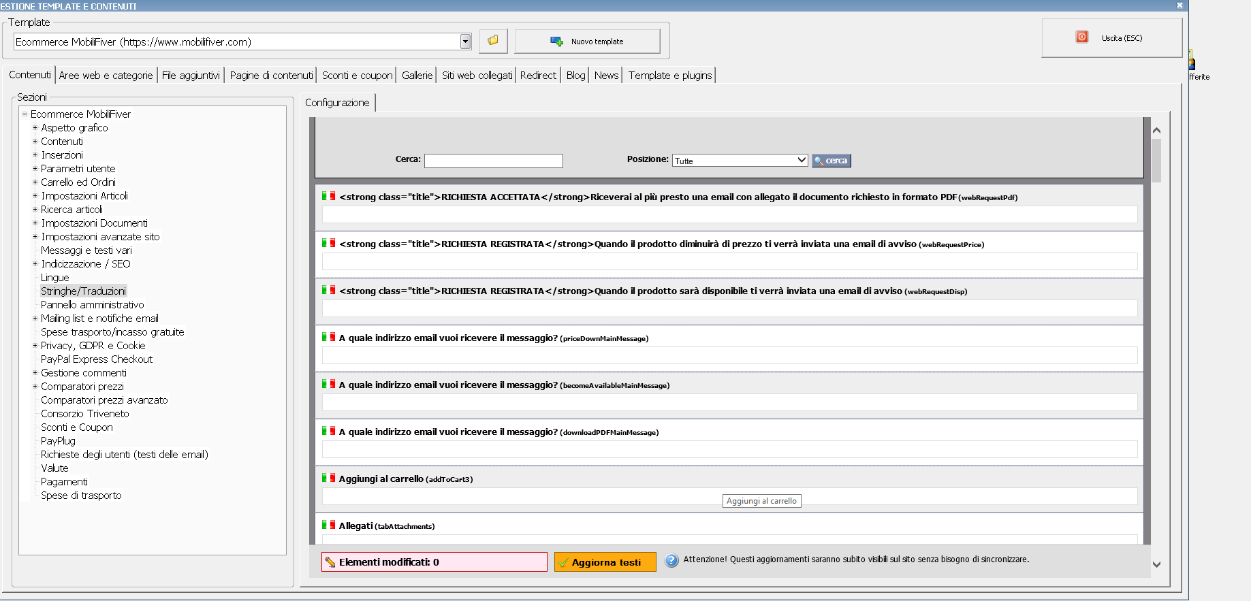Click the scroll up arrow of strings list

(x=1156, y=130)
